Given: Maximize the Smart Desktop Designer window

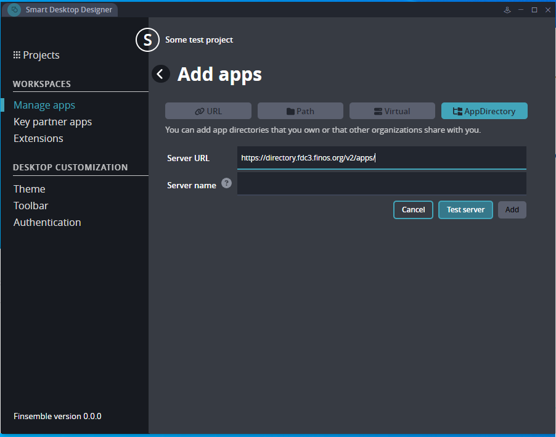Looking at the screenshot, I should coord(534,10).
